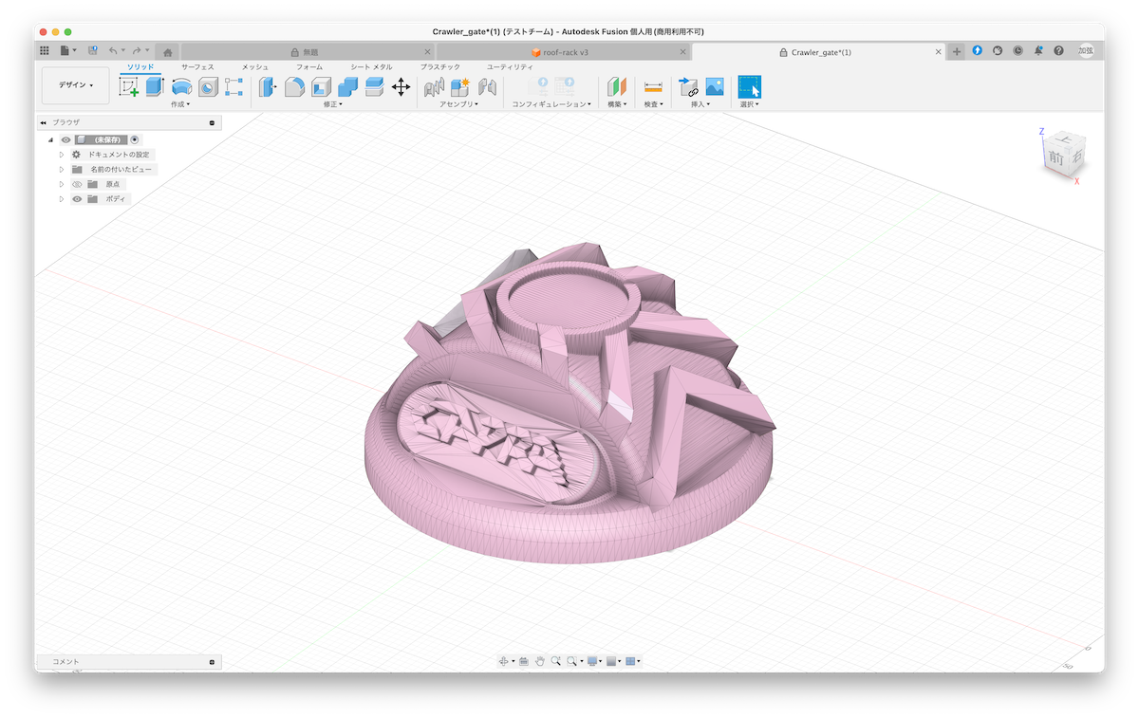The width and height of the screenshot is (1139, 718).
Task: Click the Look At icon
Action: (523, 661)
